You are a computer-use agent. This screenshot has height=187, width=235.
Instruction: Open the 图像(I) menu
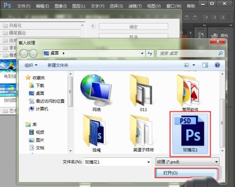(61, 6)
